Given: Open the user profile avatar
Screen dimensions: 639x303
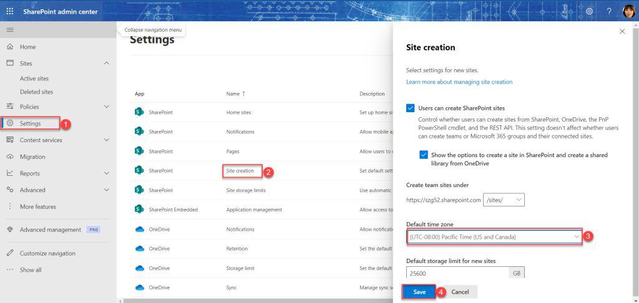Looking at the screenshot, I should click(x=629, y=11).
